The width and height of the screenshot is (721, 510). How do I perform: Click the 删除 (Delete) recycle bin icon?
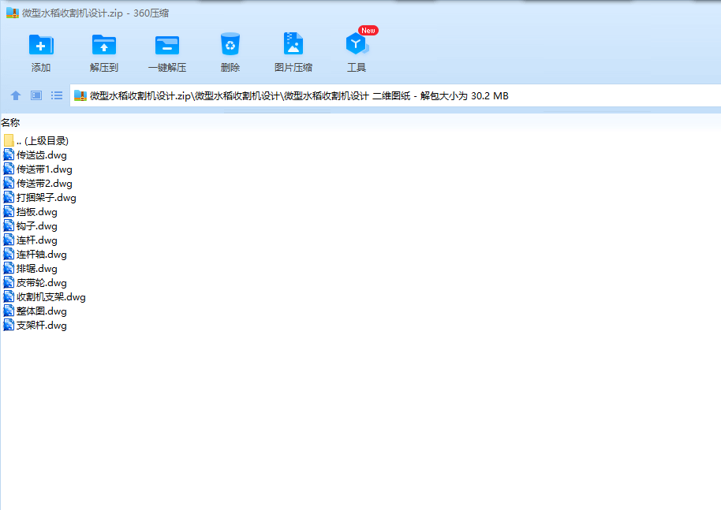tap(230, 45)
